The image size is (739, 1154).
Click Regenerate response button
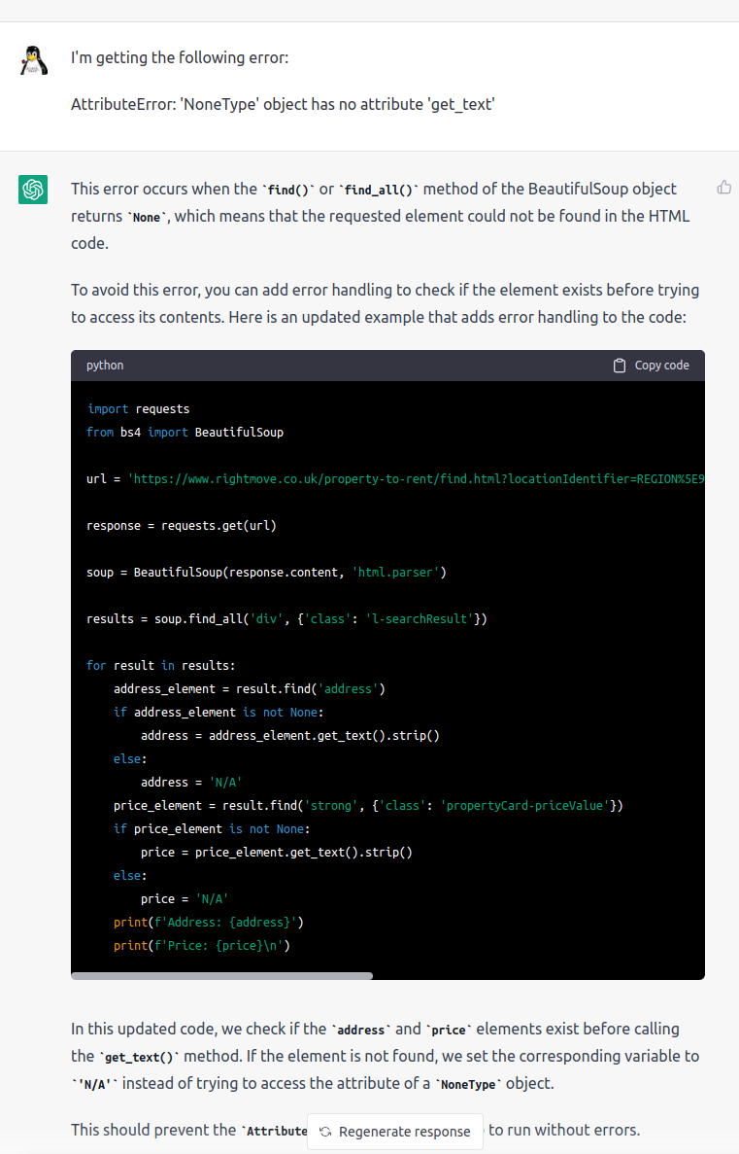395,1132
